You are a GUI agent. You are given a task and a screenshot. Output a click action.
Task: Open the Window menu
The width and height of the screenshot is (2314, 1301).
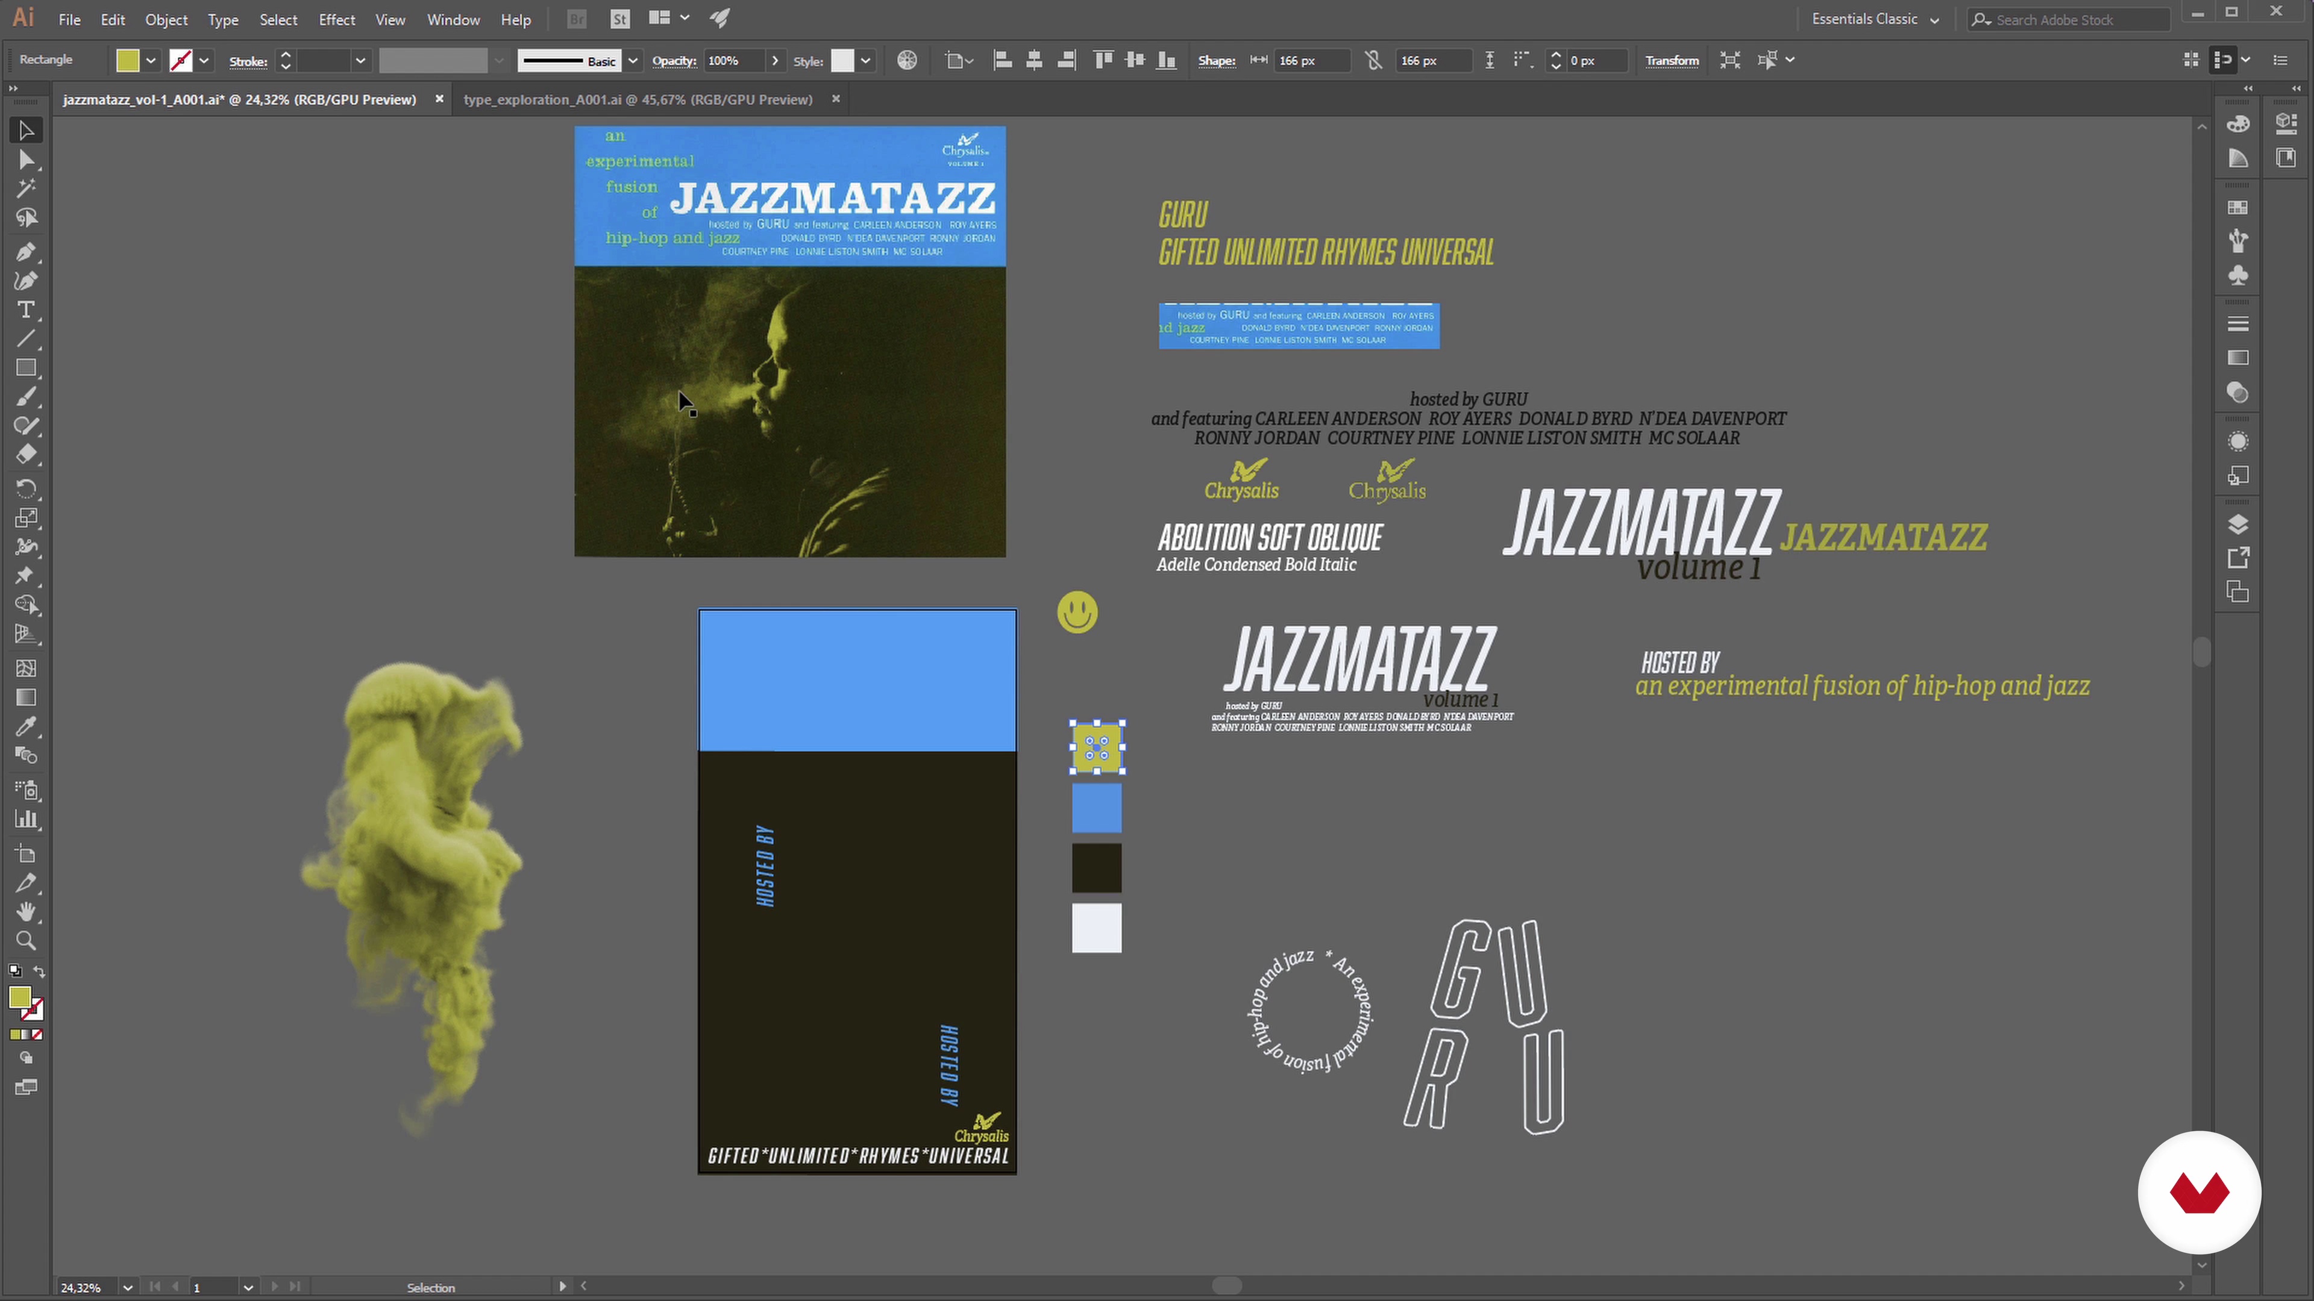pyautogui.click(x=453, y=19)
